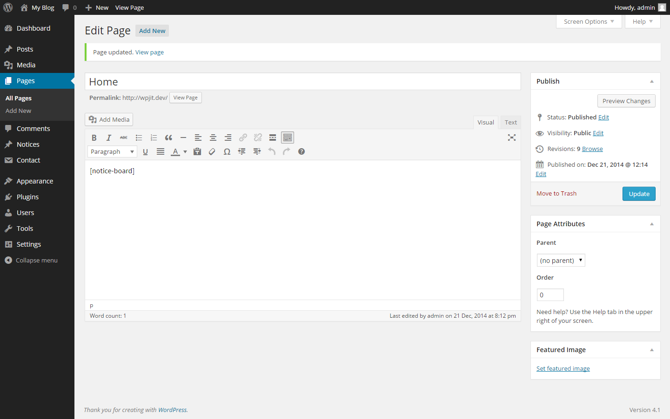The width and height of the screenshot is (670, 419).
Task: Click the View Page permalink button
Action: point(186,98)
